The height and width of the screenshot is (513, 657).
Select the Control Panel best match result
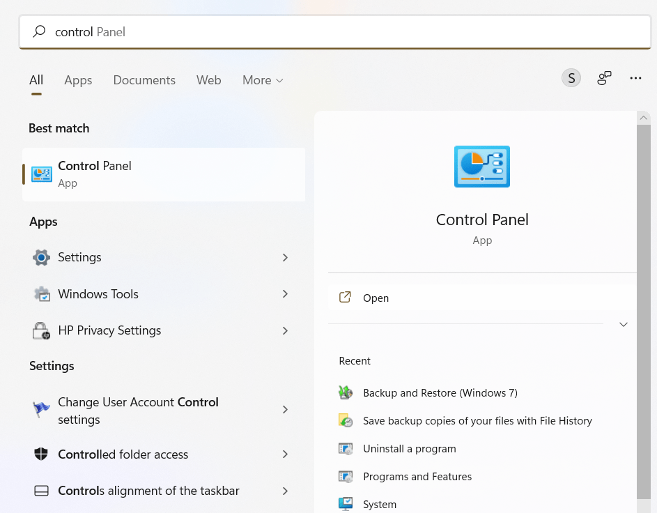pyautogui.click(x=164, y=174)
